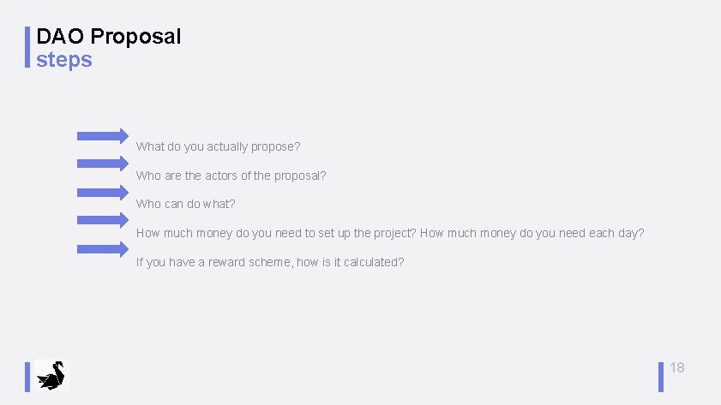Viewport: 721px width, 405px height.
Task: Click the blue bar left of slide title
Action: click(28, 48)
